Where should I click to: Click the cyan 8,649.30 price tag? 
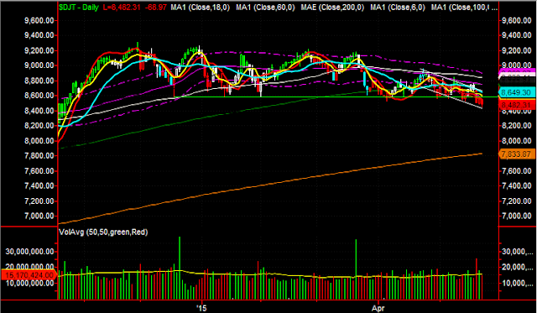(518, 92)
